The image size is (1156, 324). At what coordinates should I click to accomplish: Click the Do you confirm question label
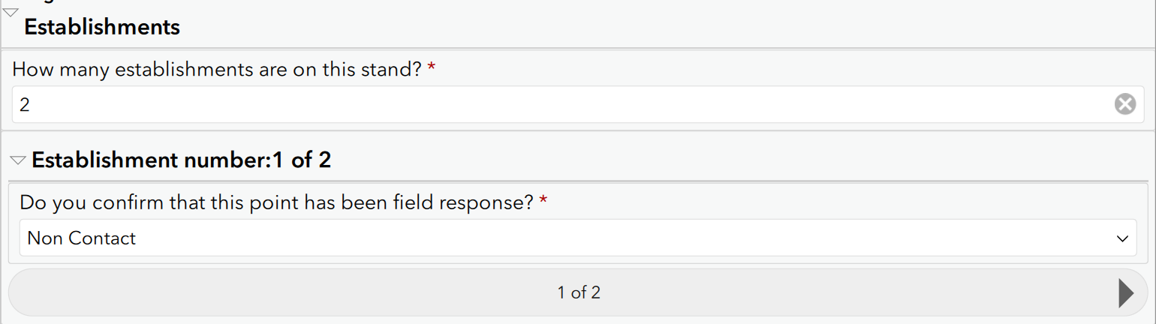point(276,202)
